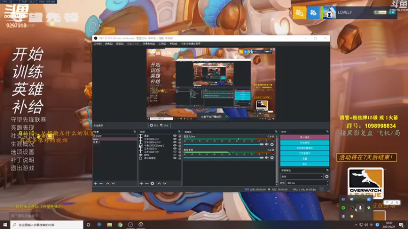Open source properties gear in sources toolbar
Image resolution: width=408 pixels, height=229 pixels.
[152, 184]
